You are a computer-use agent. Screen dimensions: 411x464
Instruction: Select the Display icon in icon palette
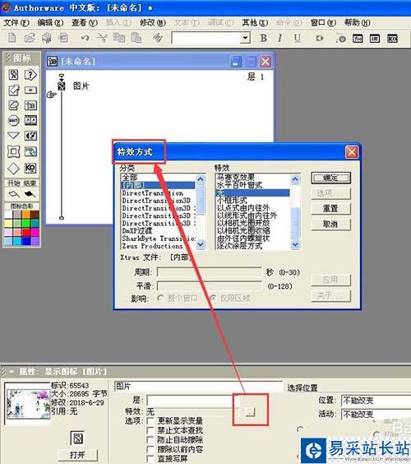13,75
